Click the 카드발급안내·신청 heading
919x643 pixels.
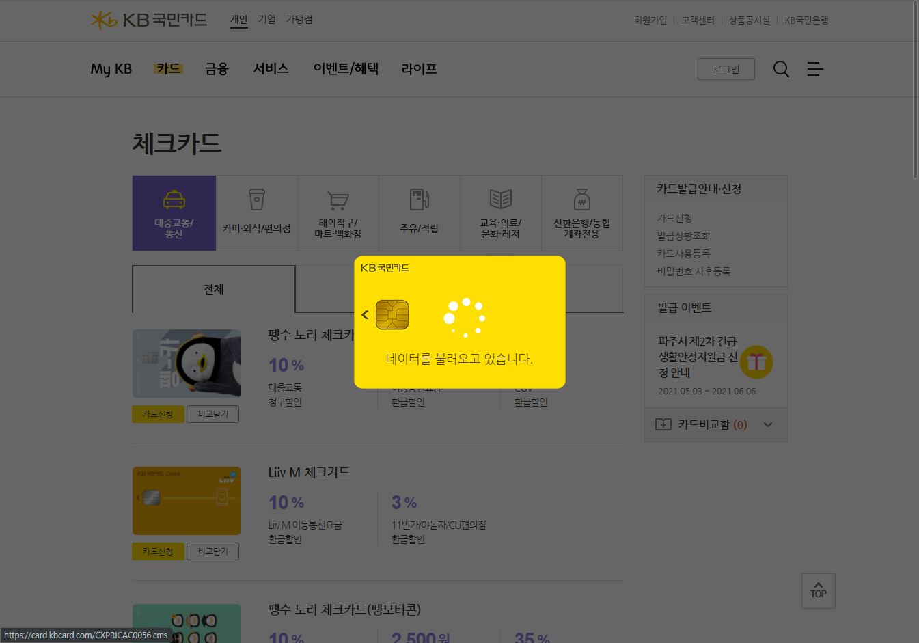pos(699,189)
